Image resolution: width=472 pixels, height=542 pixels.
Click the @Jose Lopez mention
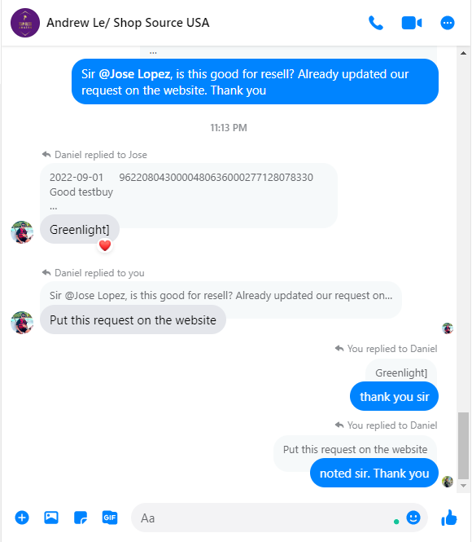pos(134,74)
